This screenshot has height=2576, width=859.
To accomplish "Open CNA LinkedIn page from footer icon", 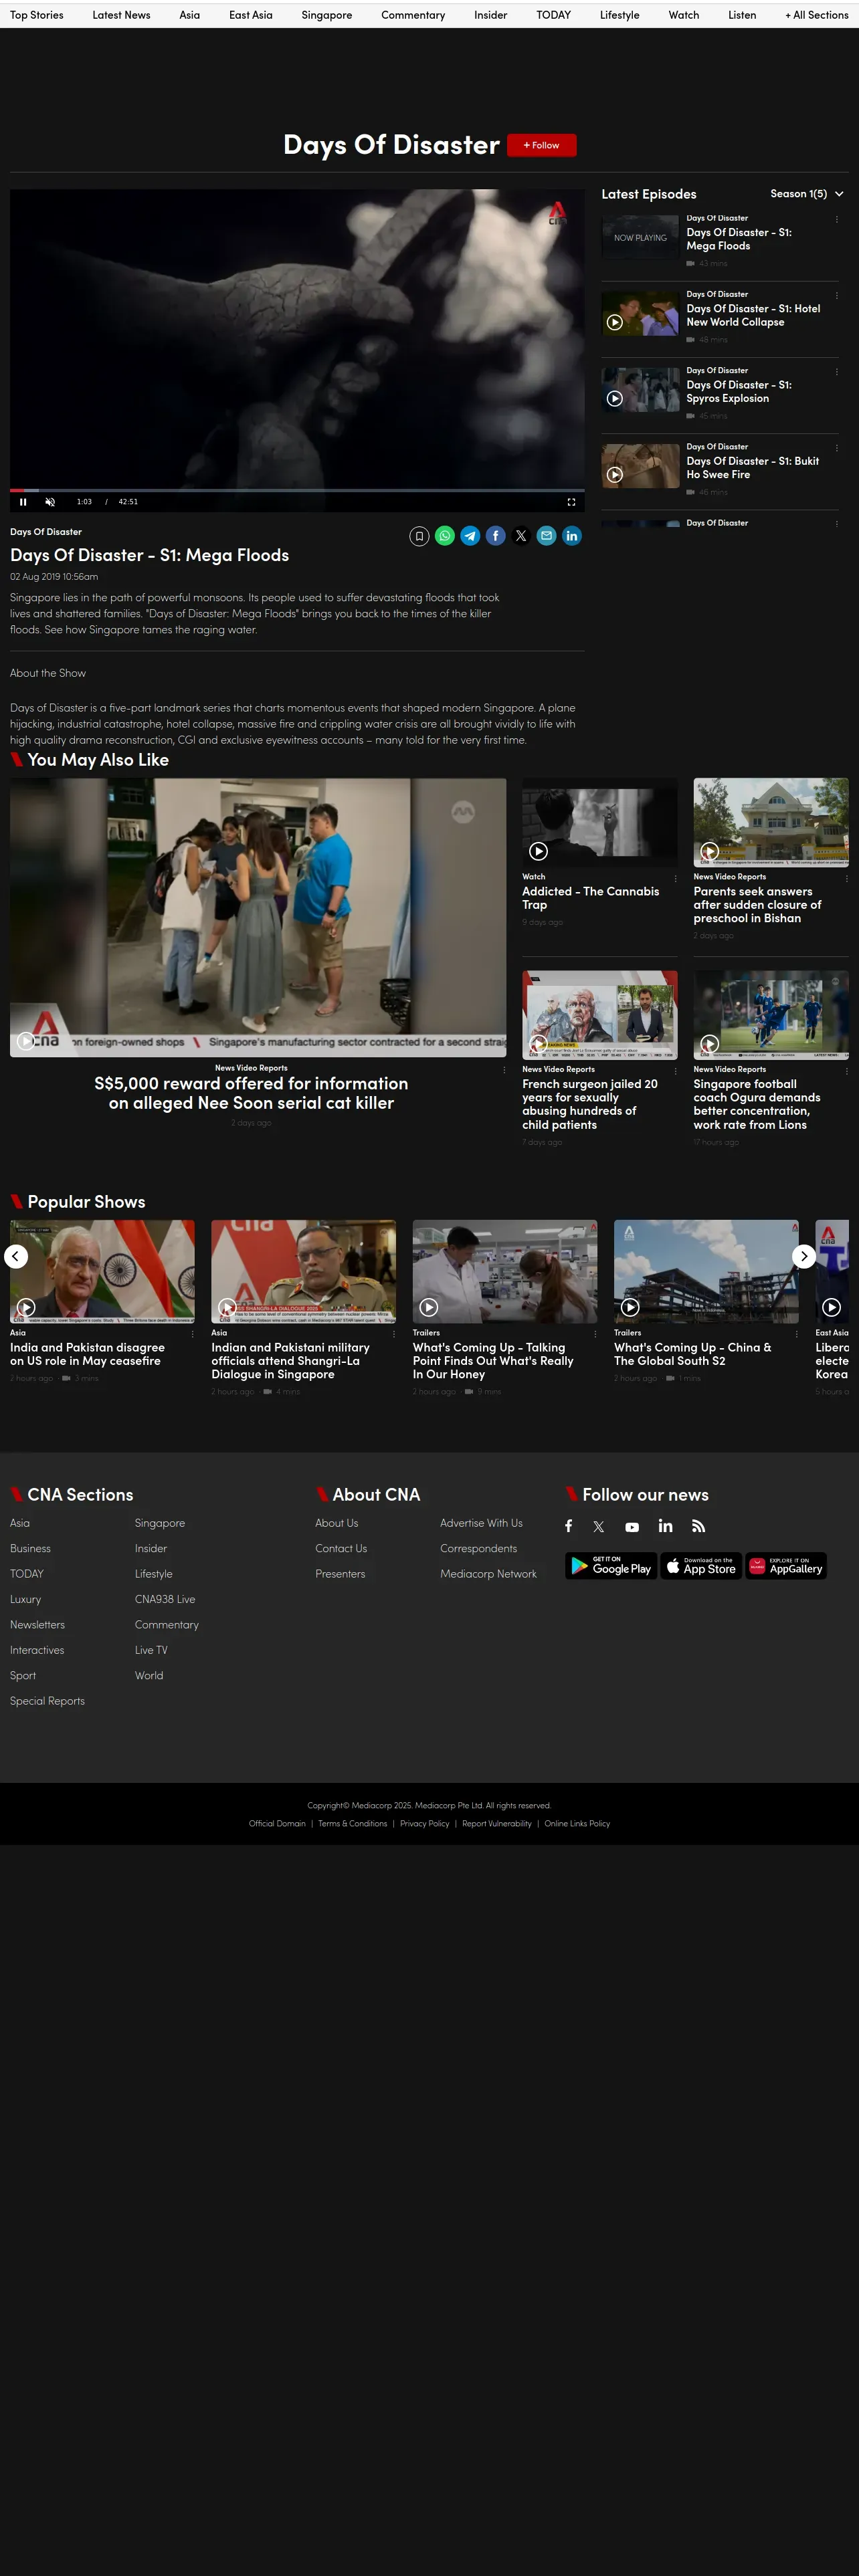I will pyautogui.click(x=665, y=1526).
